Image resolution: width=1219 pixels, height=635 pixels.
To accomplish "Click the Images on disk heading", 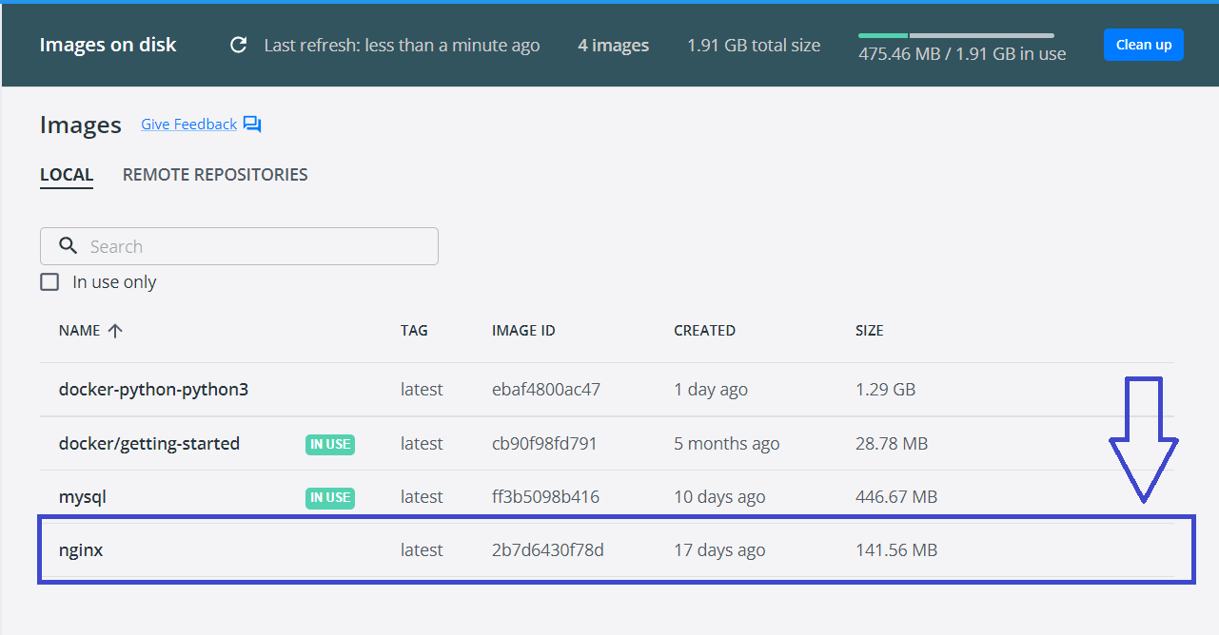I will 108,45.
